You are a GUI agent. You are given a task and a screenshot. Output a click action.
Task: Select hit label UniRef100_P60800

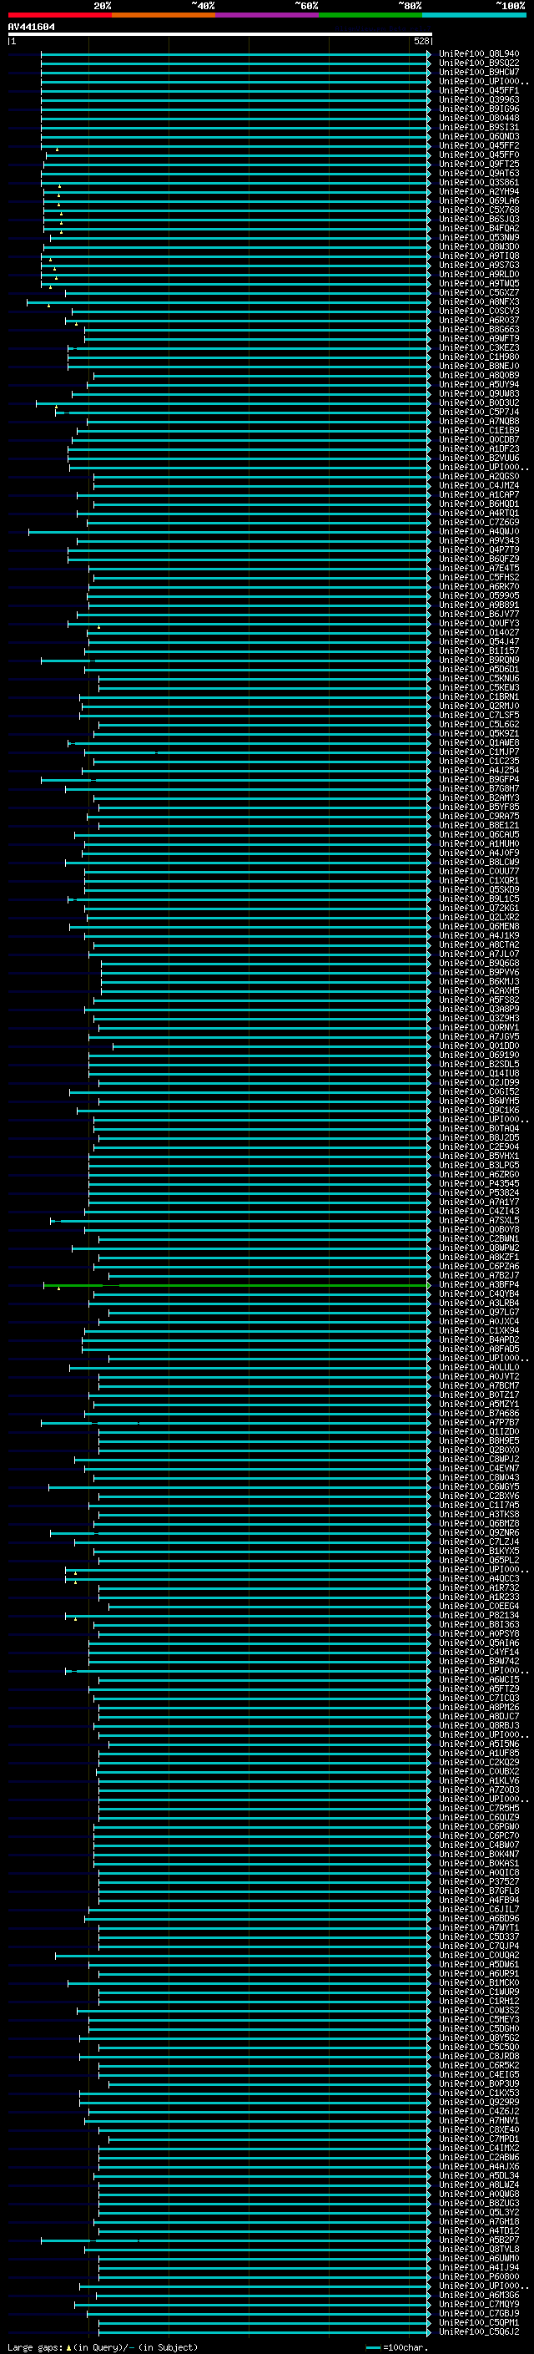tap(479, 2277)
